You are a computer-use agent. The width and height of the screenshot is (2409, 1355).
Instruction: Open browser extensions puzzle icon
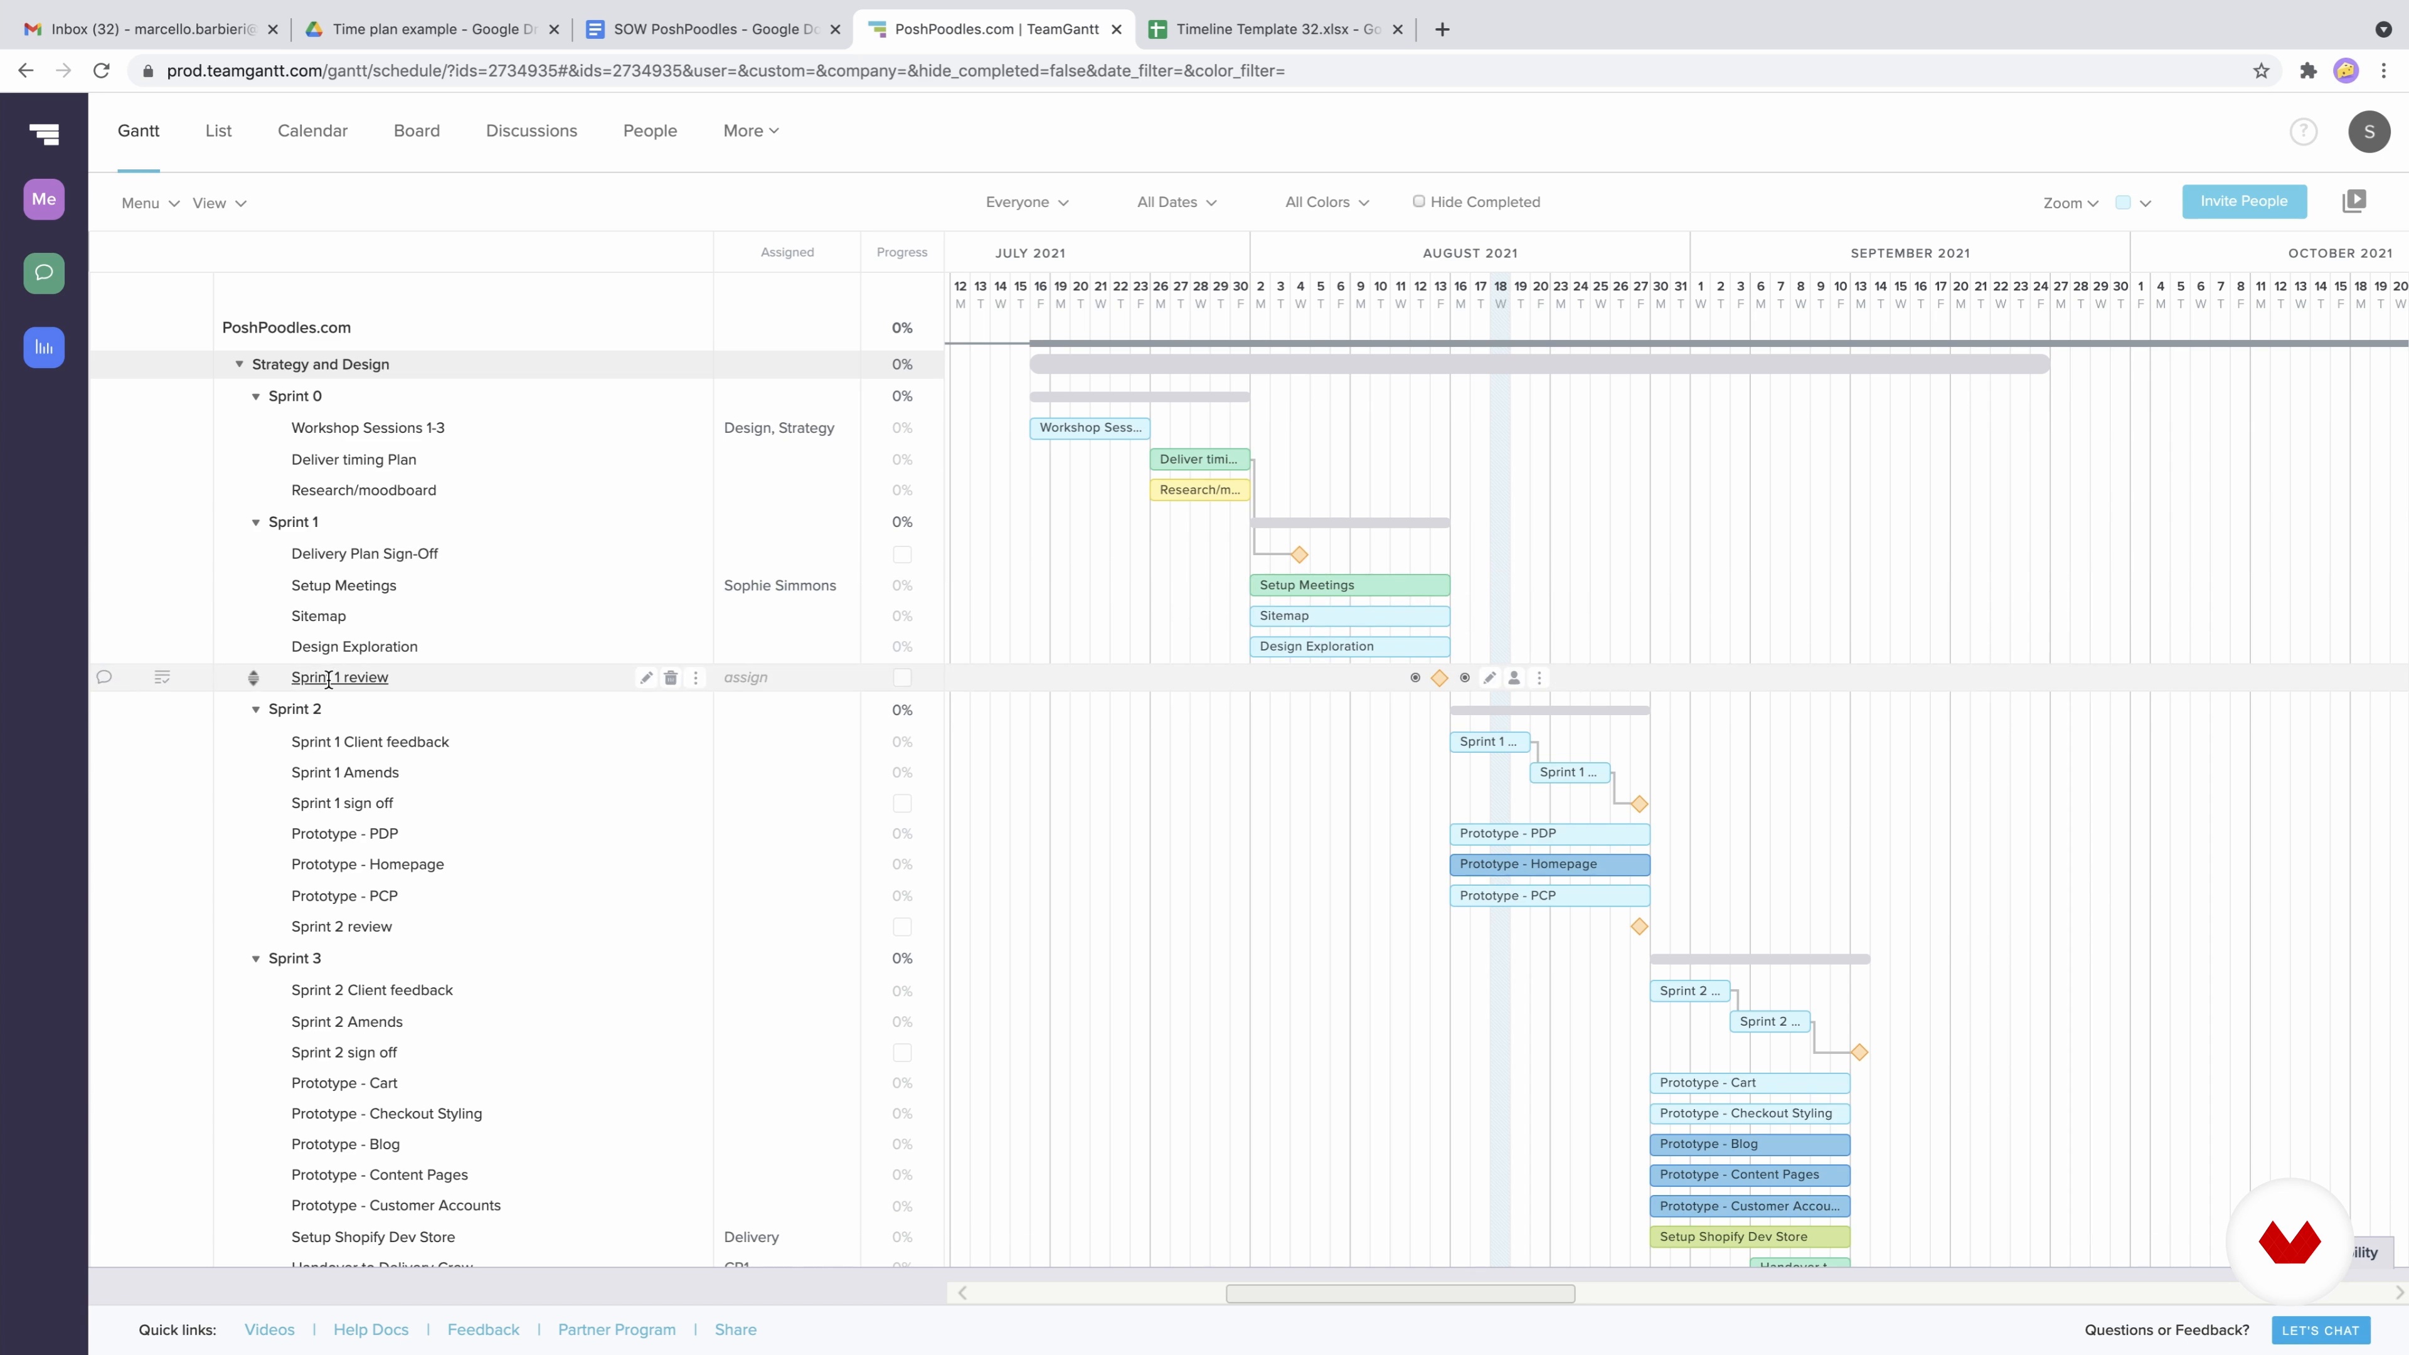(2308, 71)
